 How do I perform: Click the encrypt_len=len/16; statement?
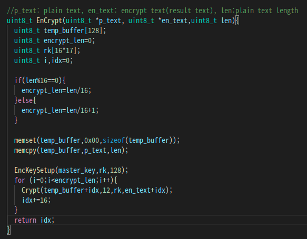click(x=56, y=90)
